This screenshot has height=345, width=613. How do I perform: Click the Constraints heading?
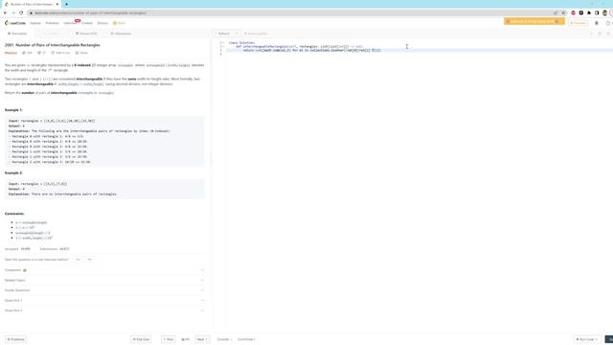pos(14,214)
